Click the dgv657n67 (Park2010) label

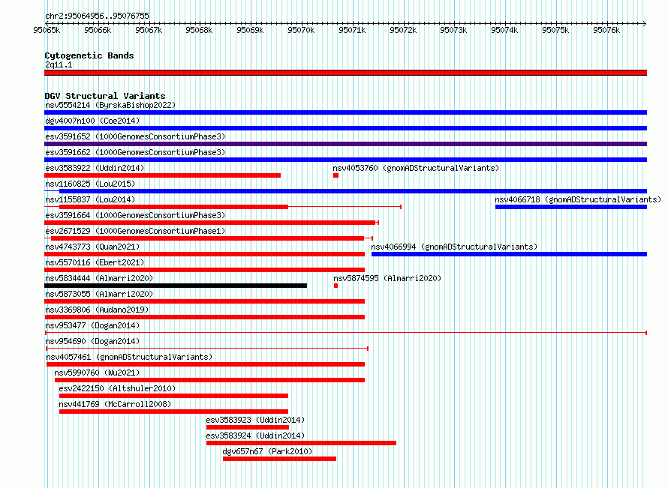[267, 451]
